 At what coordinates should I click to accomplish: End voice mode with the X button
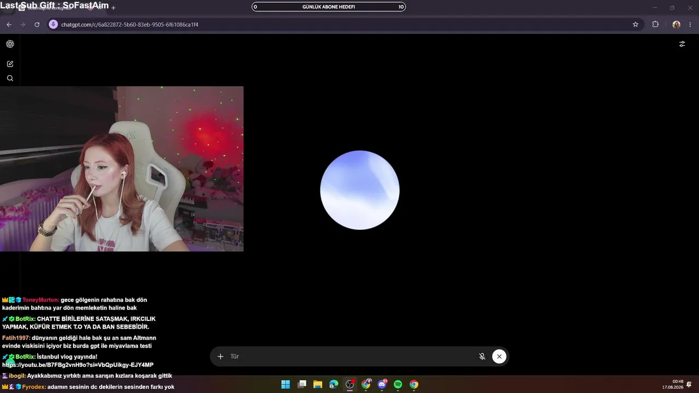click(499, 356)
